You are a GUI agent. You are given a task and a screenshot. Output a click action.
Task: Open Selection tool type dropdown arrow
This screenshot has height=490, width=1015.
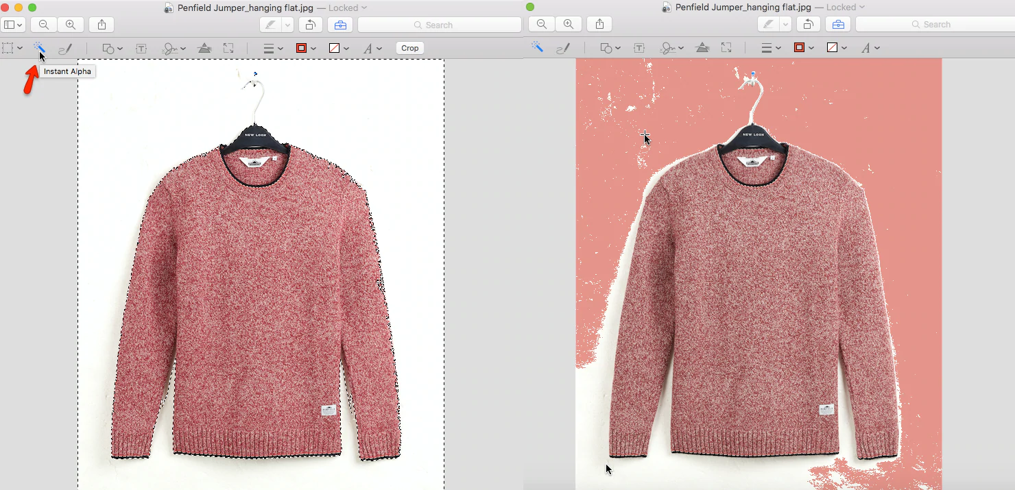click(x=20, y=49)
